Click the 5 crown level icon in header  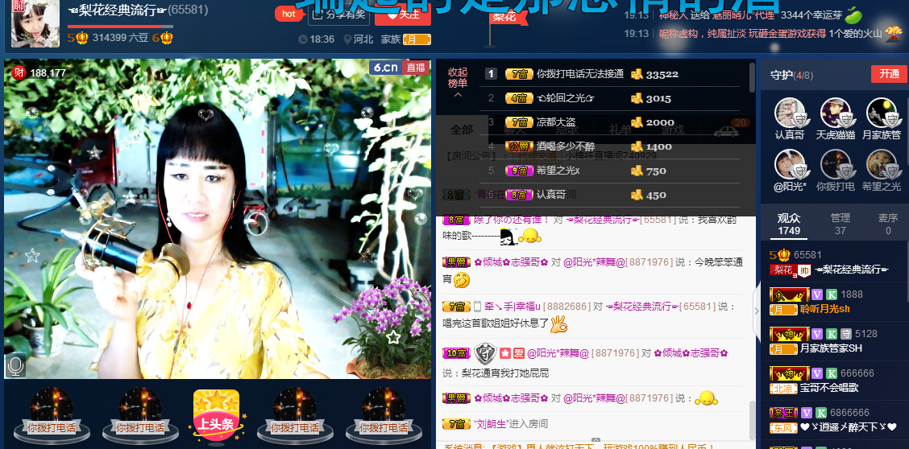pyautogui.click(x=78, y=38)
